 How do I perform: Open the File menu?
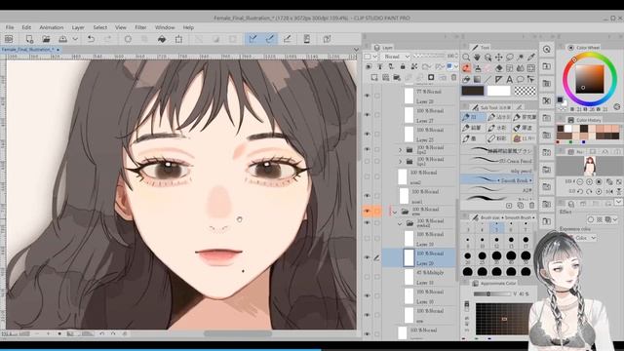coord(10,27)
